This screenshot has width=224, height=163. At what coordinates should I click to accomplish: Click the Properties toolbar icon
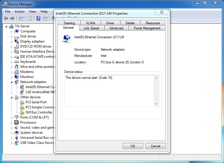[30, 18]
